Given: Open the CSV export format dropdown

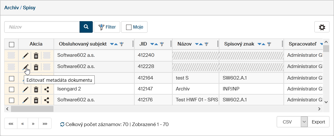Looking at the screenshot, I should point(304,122).
